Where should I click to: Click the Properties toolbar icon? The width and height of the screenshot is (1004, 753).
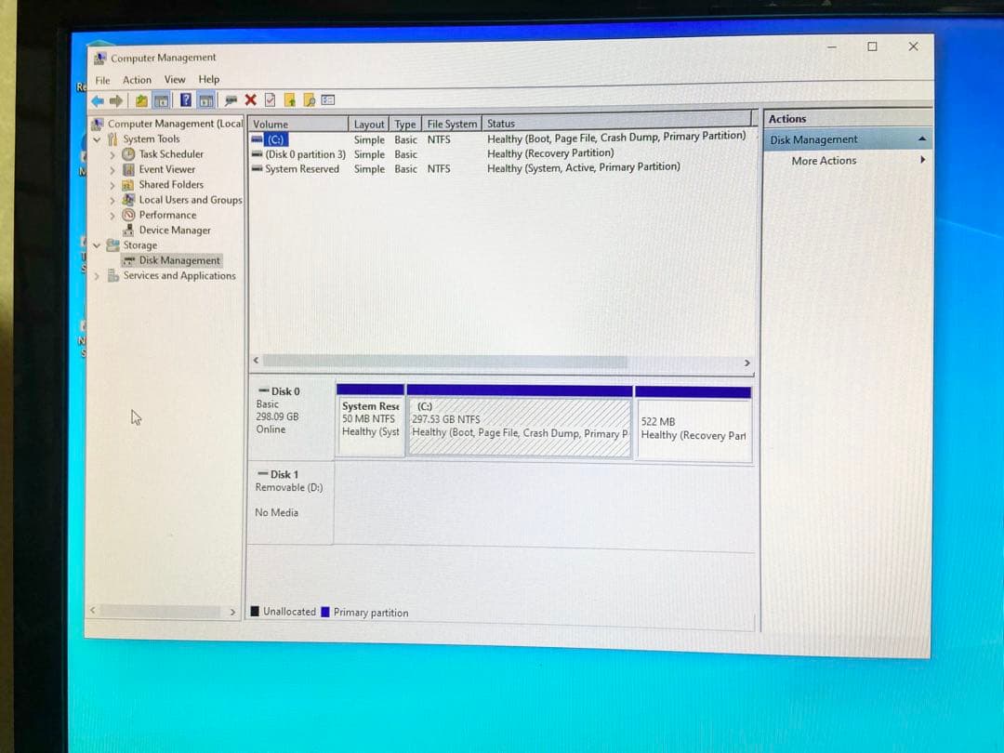[x=268, y=99]
